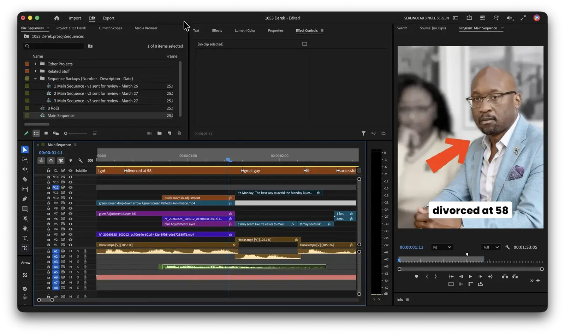Click the Home icon
565x335 pixels.
click(57, 18)
